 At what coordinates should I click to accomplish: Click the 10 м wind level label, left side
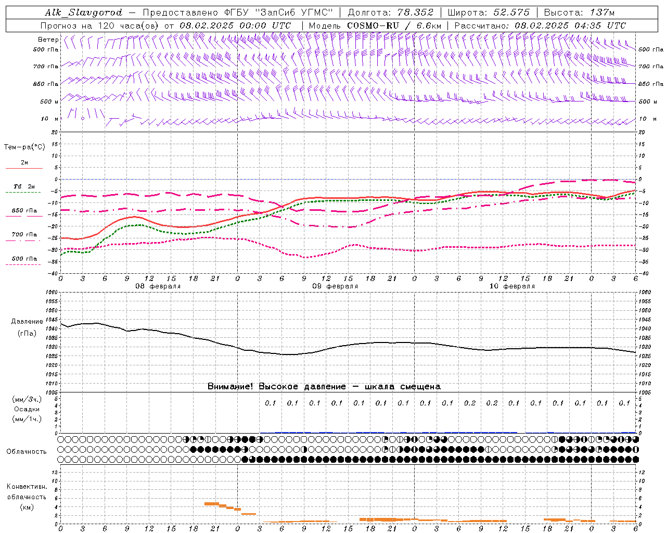coord(50,119)
